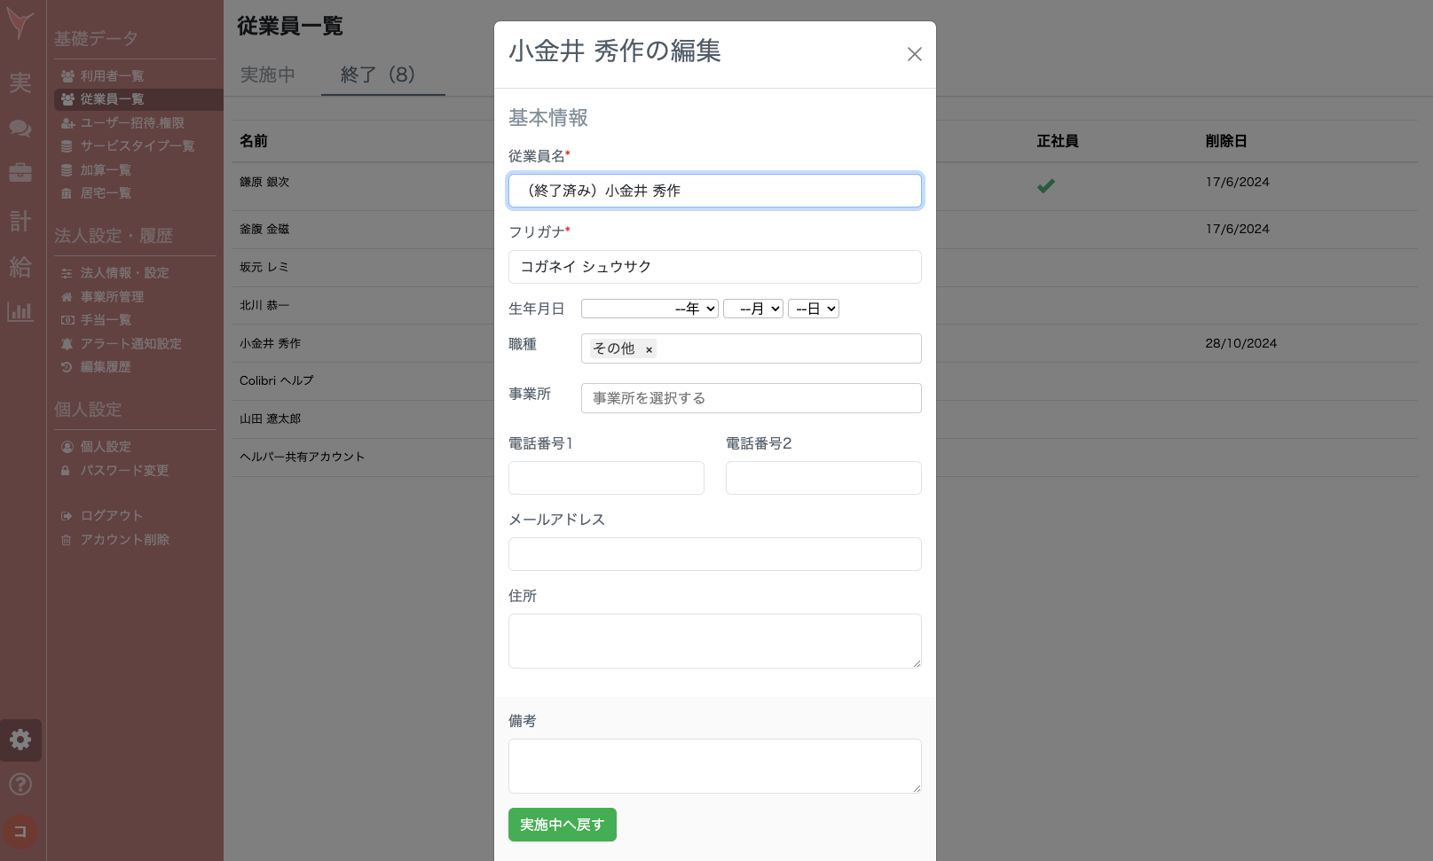Click the 実施中へ戻す green button
1433x861 pixels.
click(x=562, y=825)
